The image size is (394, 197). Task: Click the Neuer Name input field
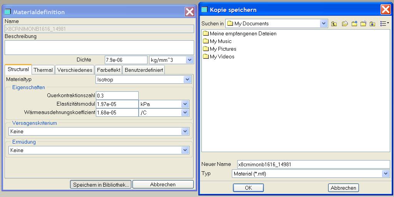click(314, 164)
